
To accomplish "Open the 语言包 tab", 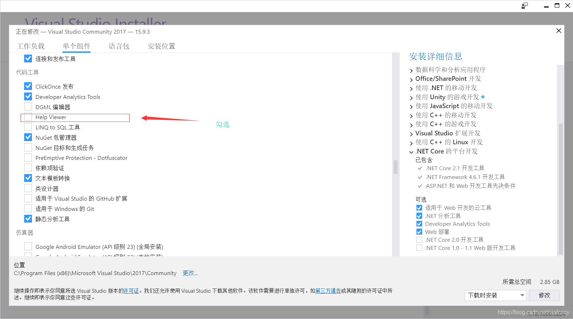I will 119,46.
